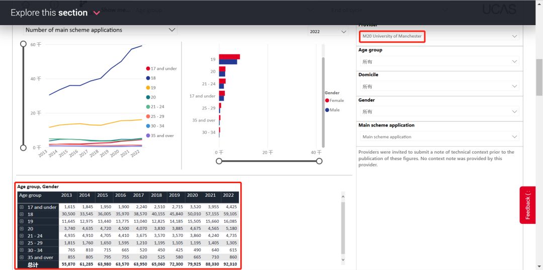Expand the '35 and over' table row
The width and height of the screenshot is (543, 270).
point(22,257)
